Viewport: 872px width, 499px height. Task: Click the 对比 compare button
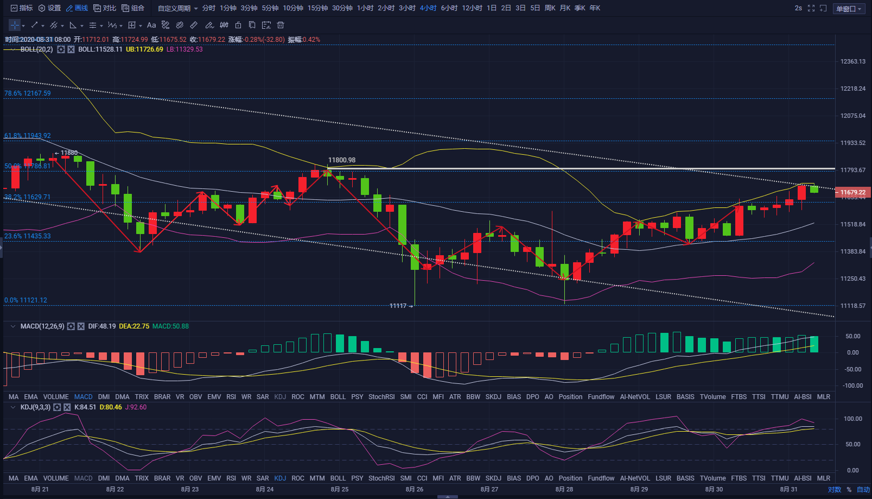[x=105, y=8]
